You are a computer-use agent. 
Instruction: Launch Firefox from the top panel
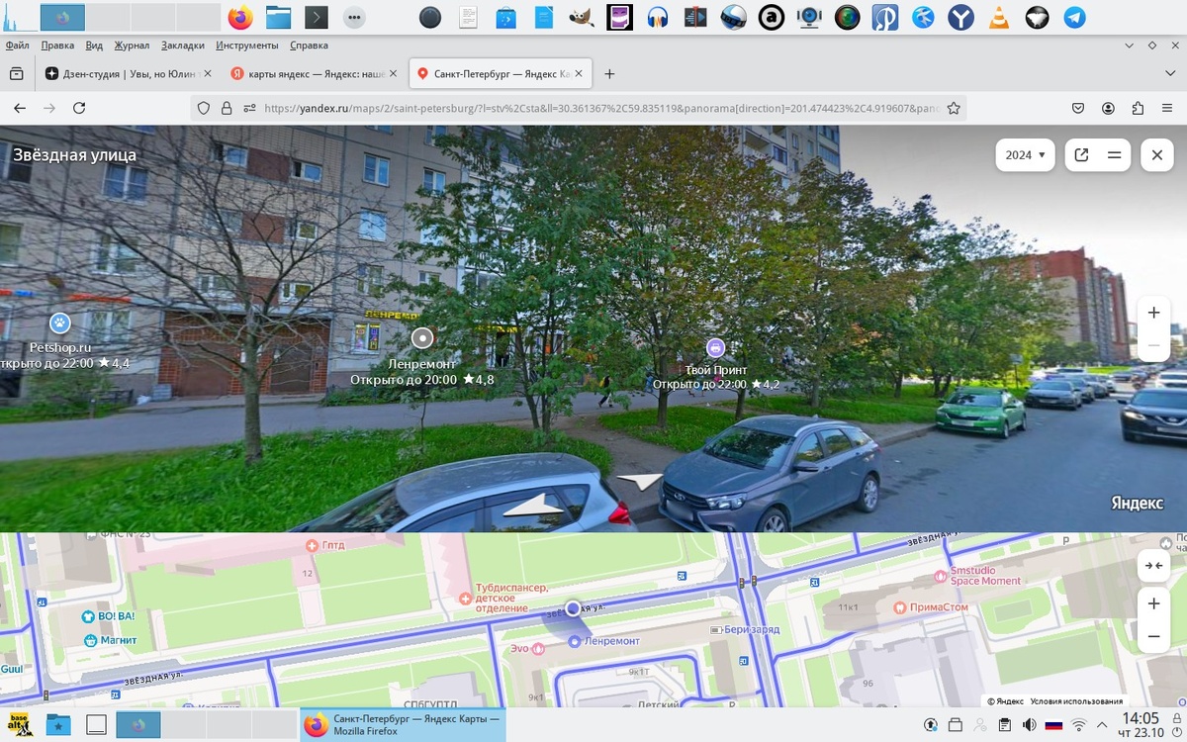[239, 17]
